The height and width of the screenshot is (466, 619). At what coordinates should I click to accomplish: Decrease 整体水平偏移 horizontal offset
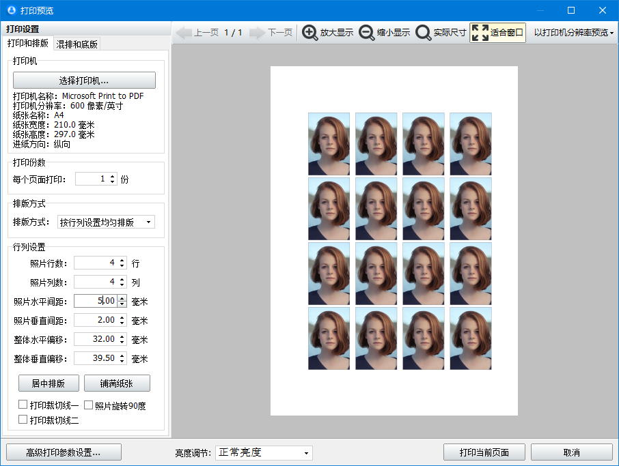tap(122, 342)
